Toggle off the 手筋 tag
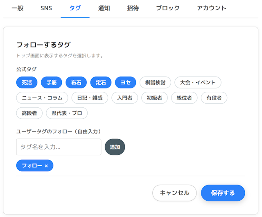The height and width of the screenshot is (217, 262). [x=52, y=82]
